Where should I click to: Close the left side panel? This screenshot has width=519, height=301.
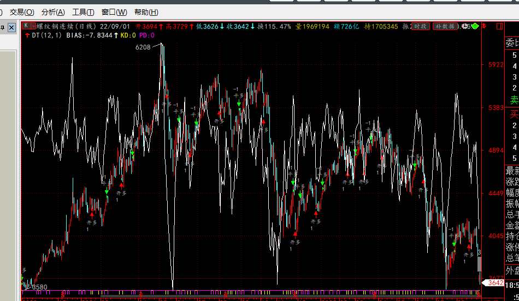(x=11, y=27)
